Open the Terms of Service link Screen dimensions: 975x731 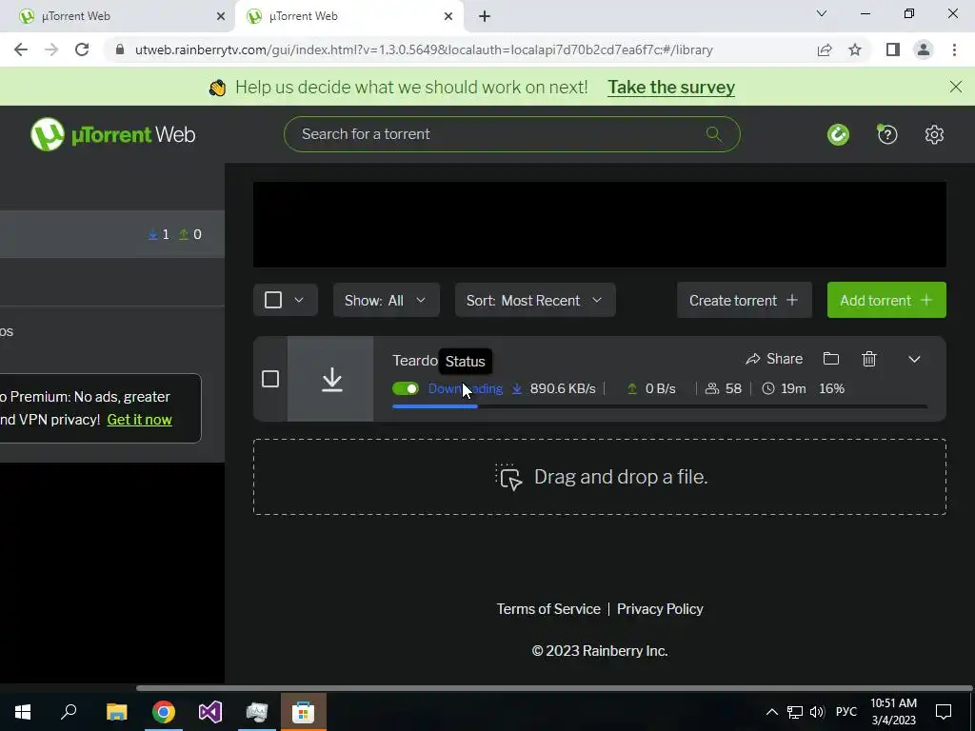click(x=548, y=609)
